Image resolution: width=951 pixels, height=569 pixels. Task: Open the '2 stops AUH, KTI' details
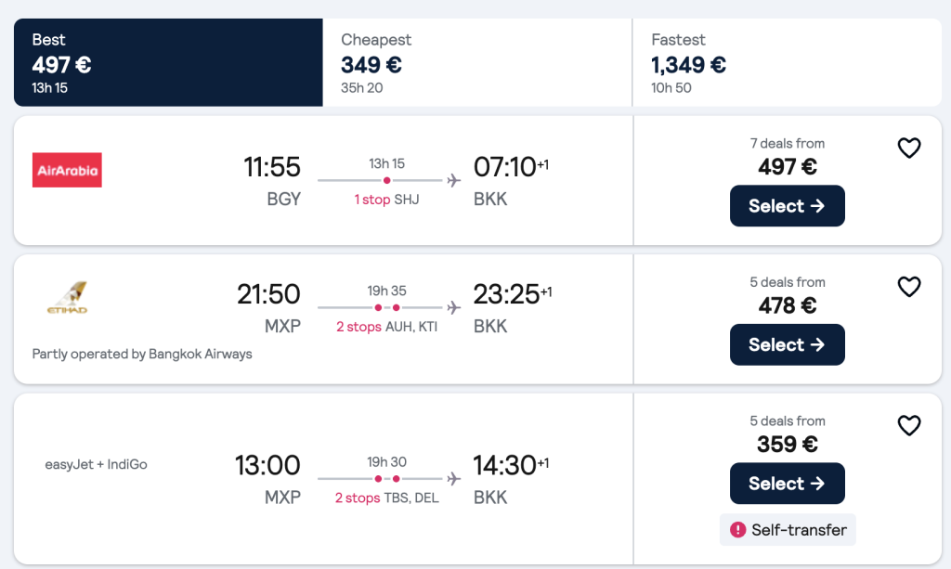coord(386,327)
